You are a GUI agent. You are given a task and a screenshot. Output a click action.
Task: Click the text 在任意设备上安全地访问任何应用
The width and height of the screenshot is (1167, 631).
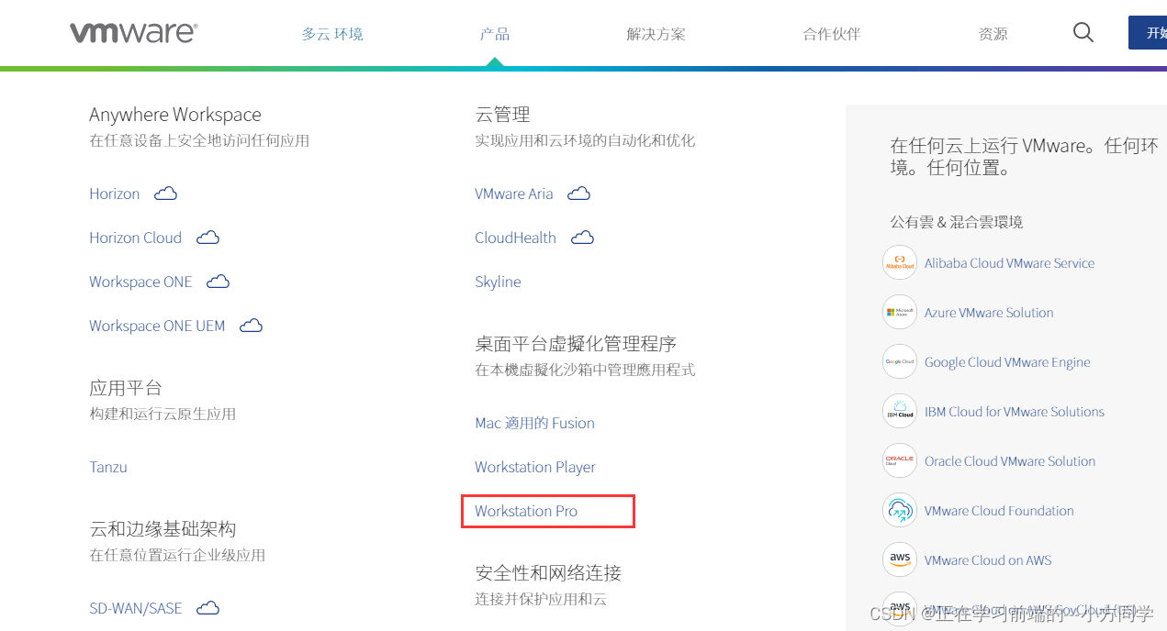pyautogui.click(x=199, y=140)
